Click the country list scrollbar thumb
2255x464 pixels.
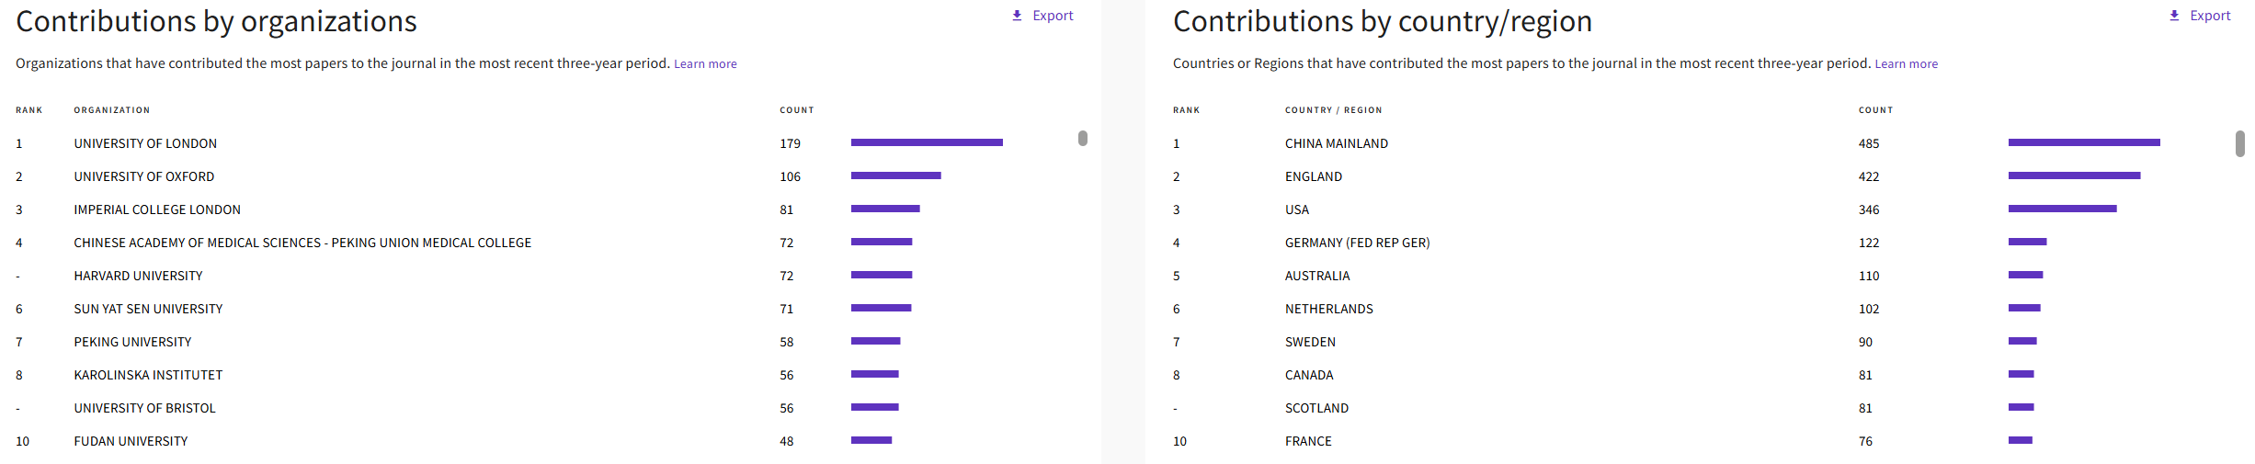(x=2240, y=143)
